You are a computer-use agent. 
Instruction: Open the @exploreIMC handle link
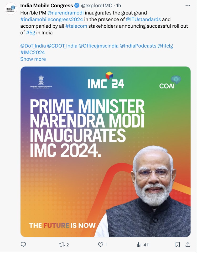click(96, 6)
